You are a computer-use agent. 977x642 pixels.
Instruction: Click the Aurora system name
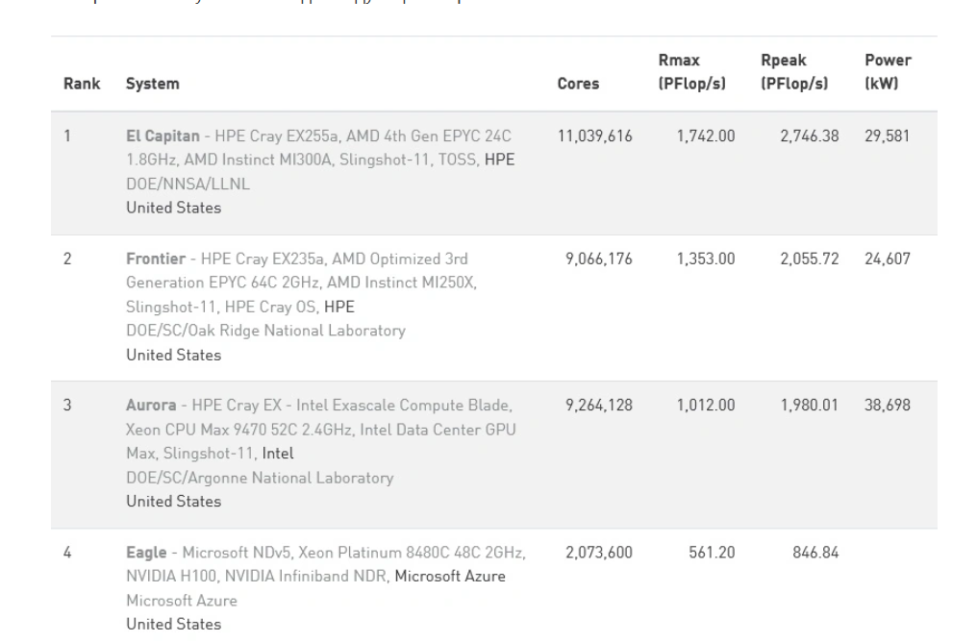pos(151,406)
